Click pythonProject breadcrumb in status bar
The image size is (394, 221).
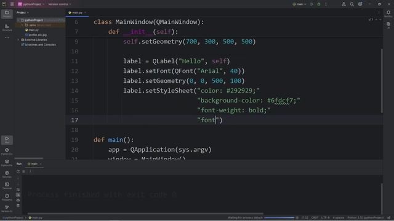pyautogui.click(x=13, y=218)
